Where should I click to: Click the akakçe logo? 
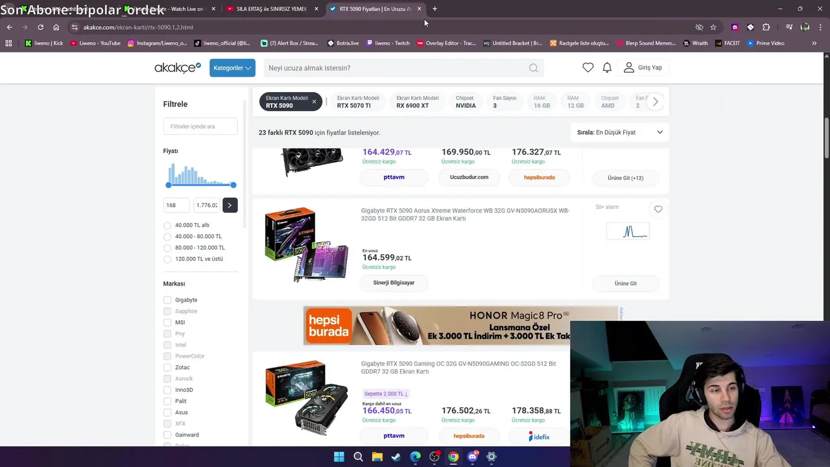(178, 67)
